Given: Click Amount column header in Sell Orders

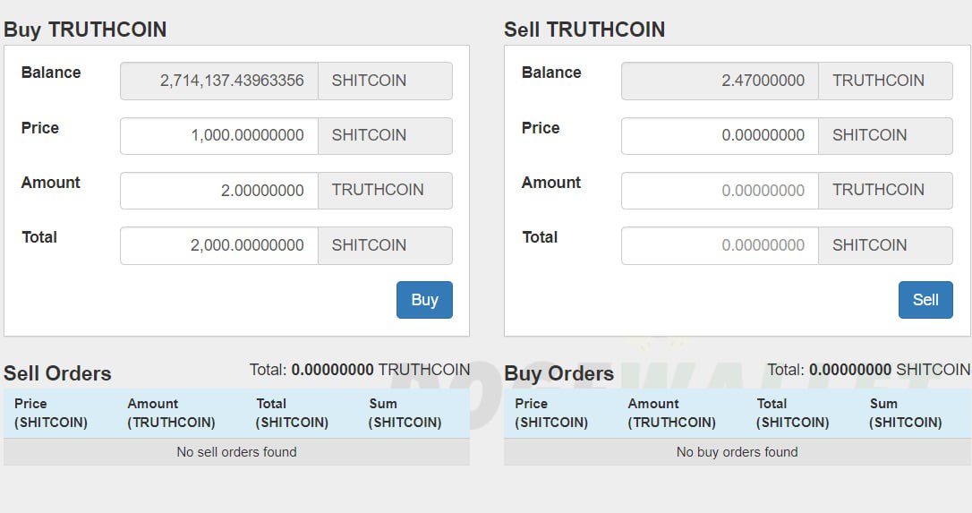Looking at the screenshot, I should coord(171,413).
